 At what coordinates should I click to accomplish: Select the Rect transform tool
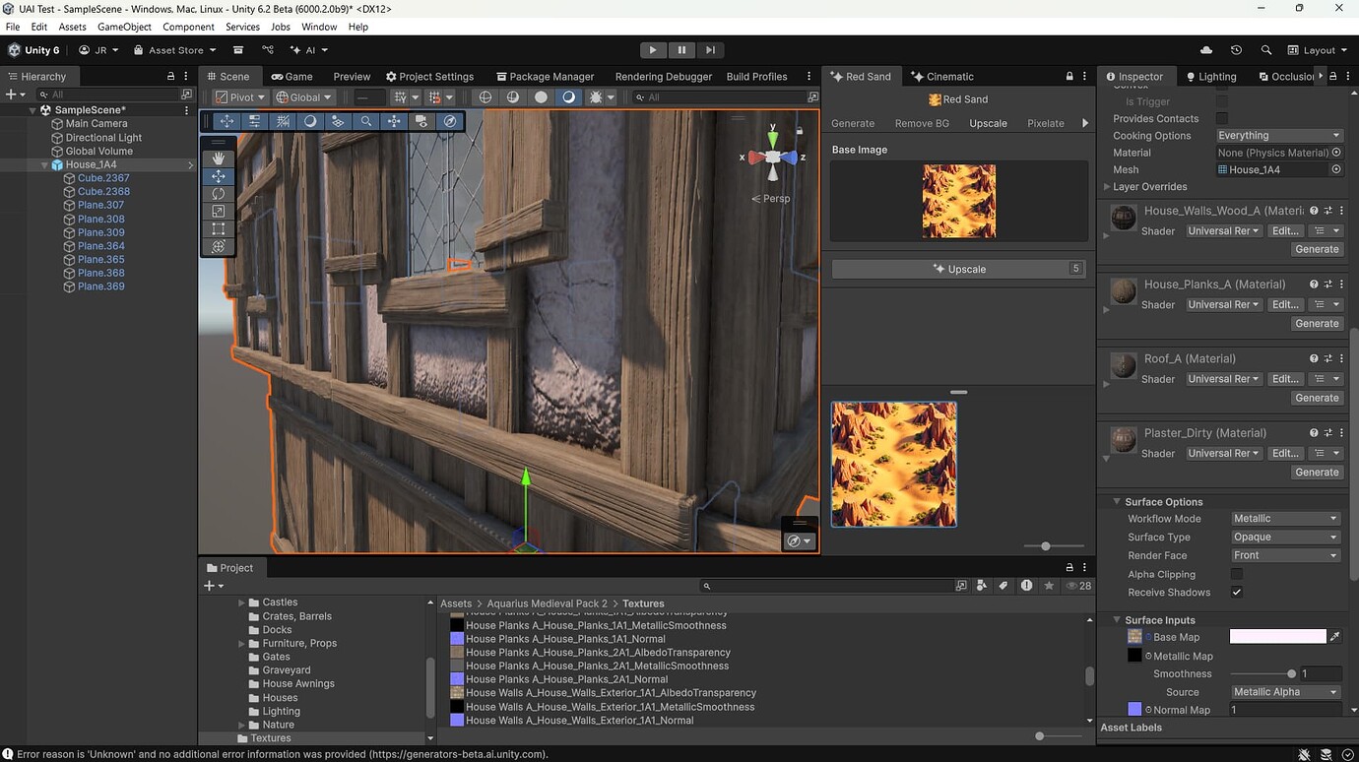(219, 228)
